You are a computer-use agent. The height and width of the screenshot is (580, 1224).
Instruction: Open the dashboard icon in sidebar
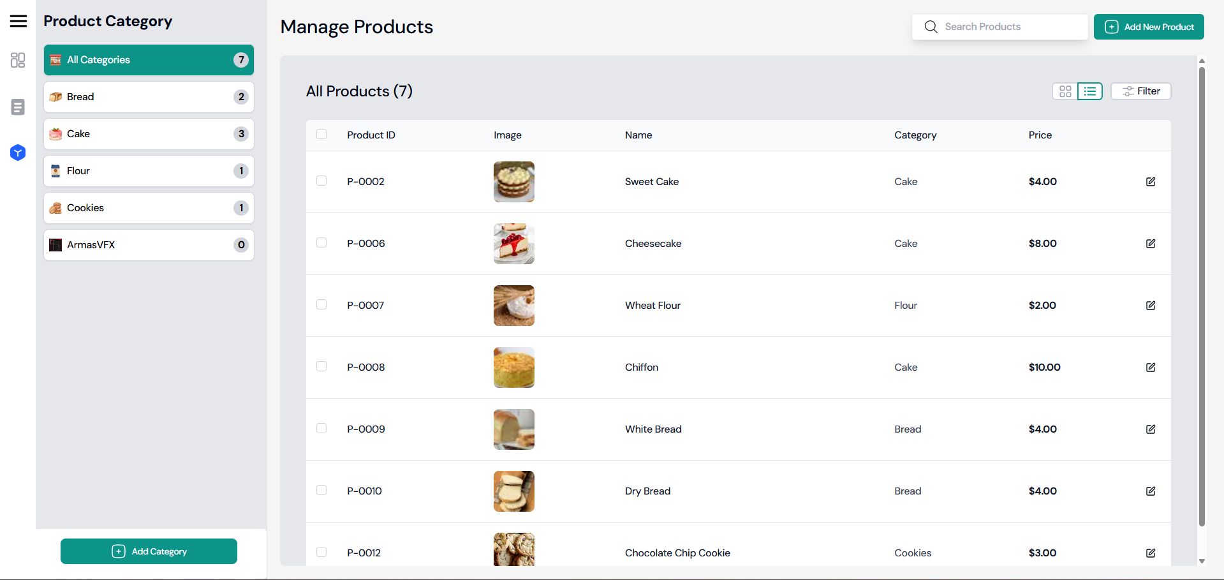tap(18, 60)
